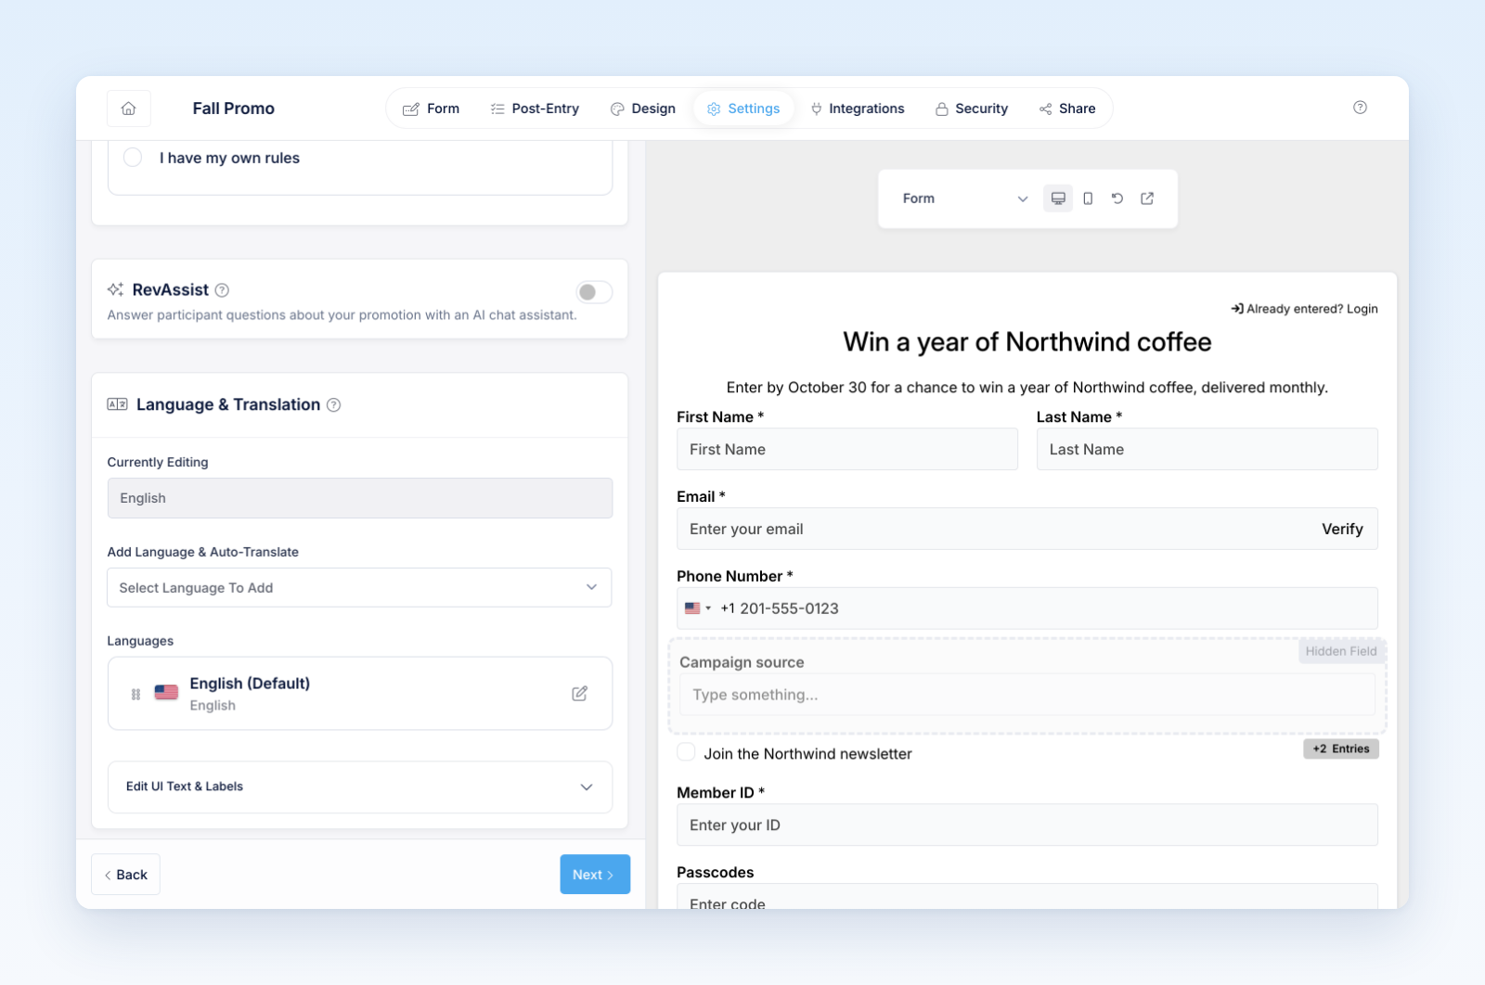
Task: Click the Passcodes 'Enter code' field
Action: [1027, 898]
